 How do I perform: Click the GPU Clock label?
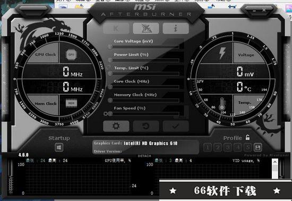click(x=46, y=55)
